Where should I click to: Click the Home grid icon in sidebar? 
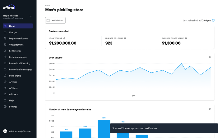pos(5,26)
